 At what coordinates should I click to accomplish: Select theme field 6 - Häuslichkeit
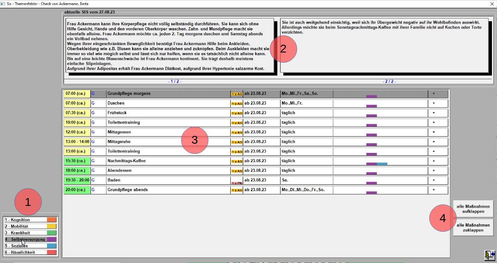30,252
